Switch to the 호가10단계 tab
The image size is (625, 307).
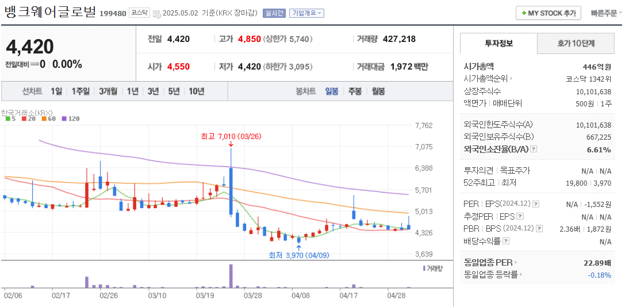coord(576,43)
